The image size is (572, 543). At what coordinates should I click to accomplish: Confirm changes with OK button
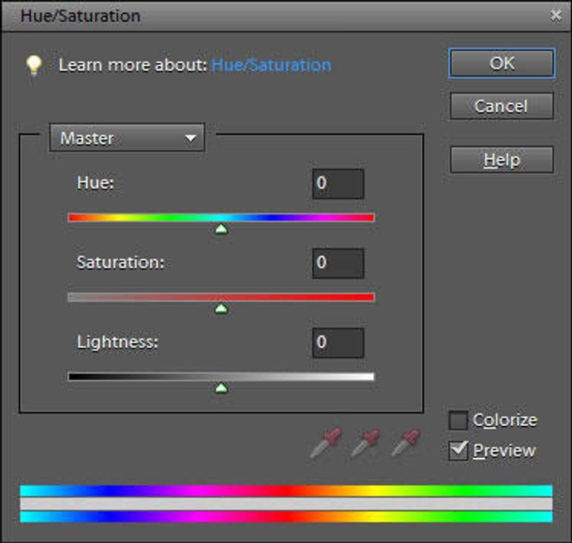point(502,63)
